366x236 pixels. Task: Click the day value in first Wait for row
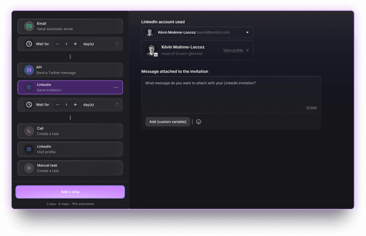click(x=66, y=44)
